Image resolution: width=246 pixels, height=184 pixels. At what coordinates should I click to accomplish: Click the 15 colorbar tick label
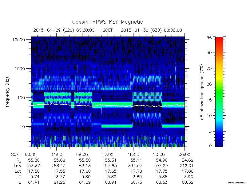(209, 100)
